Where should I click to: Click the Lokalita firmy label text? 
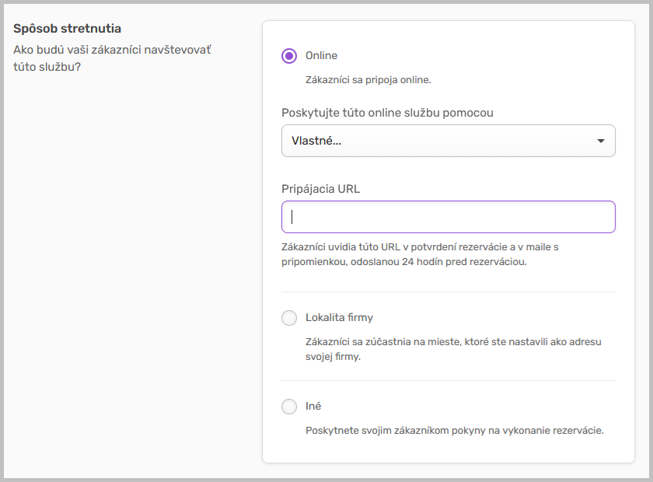339,318
